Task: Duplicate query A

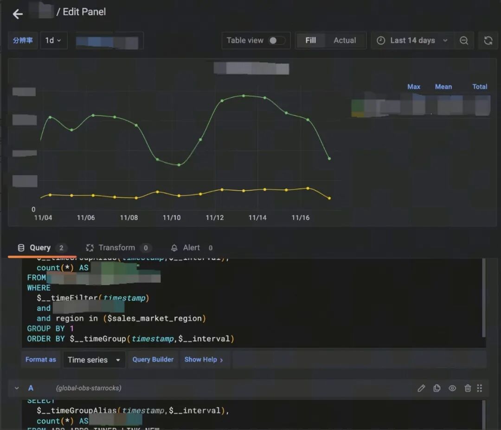Action: coord(437,388)
